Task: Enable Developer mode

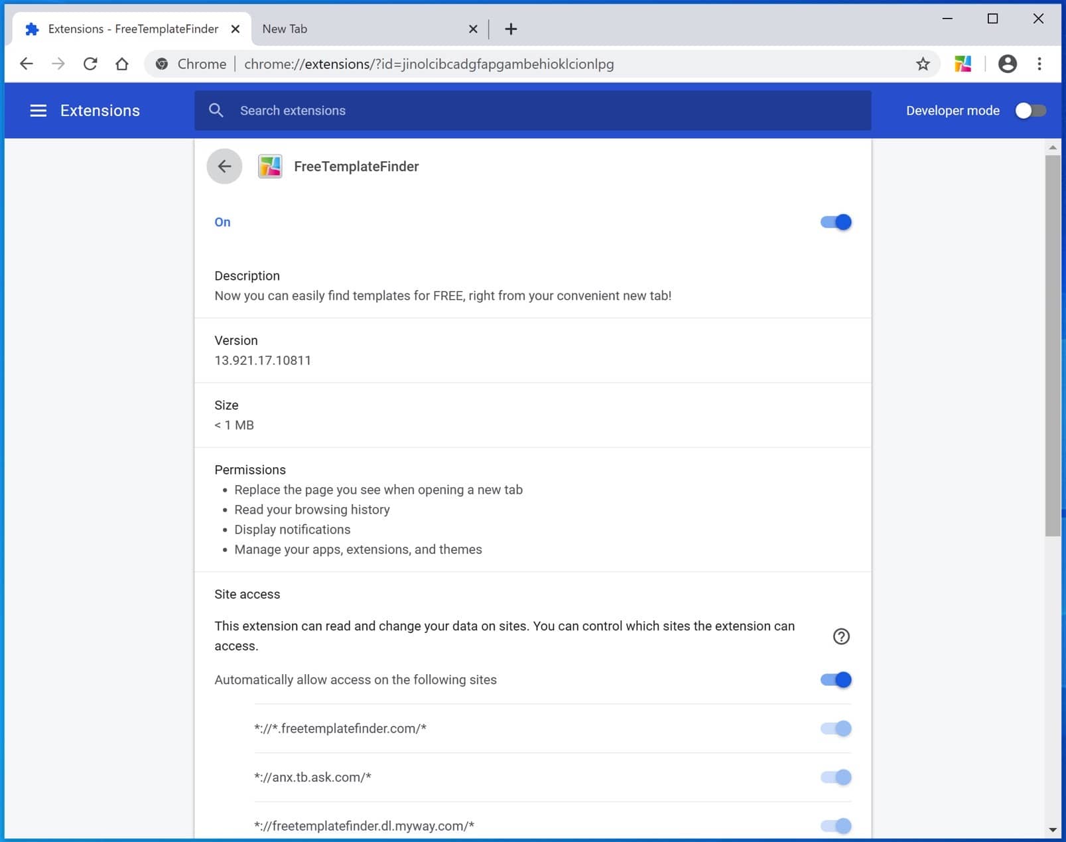Action: [x=1030, y=111]
